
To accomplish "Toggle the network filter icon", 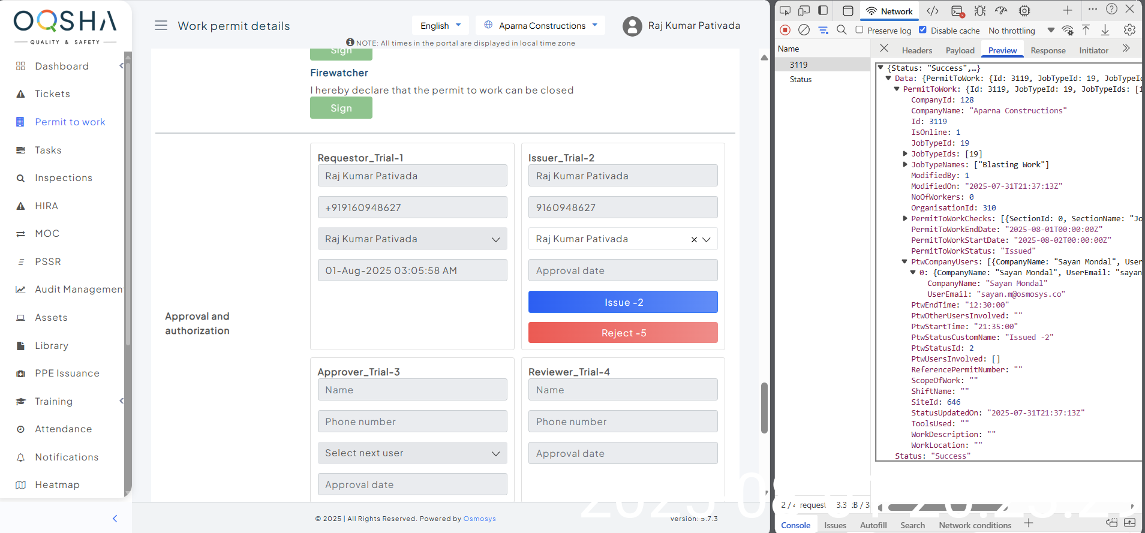I will 823,30.
